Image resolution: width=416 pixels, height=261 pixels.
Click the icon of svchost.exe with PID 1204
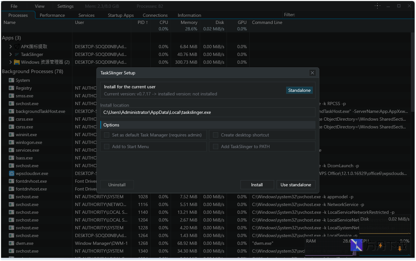coord(11,220)
